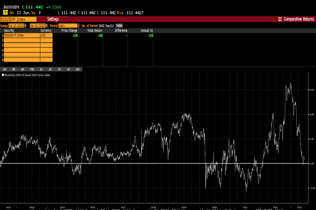
Task: Click the 2016 label on the time axis
Action: click(x=93, y=207)
